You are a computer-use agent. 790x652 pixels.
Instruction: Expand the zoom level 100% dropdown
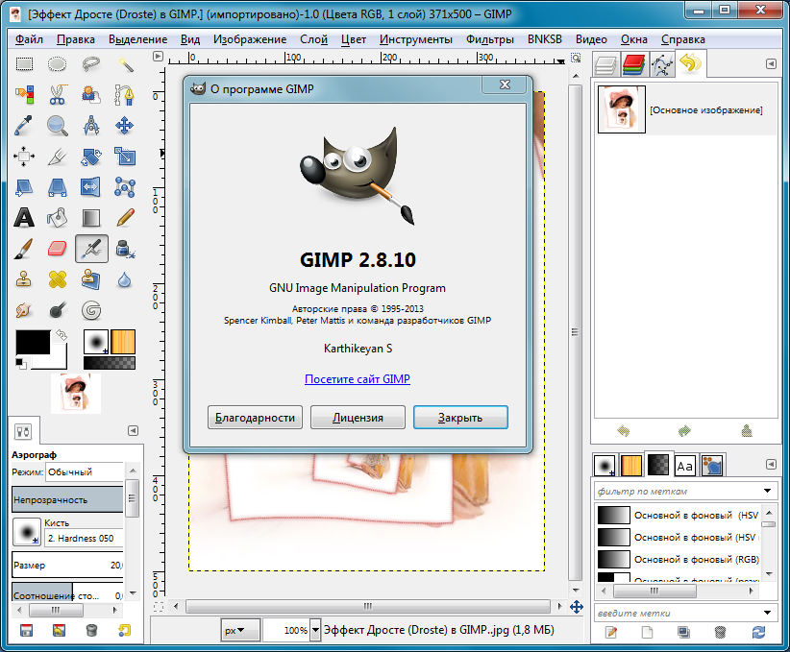[315, 631]
